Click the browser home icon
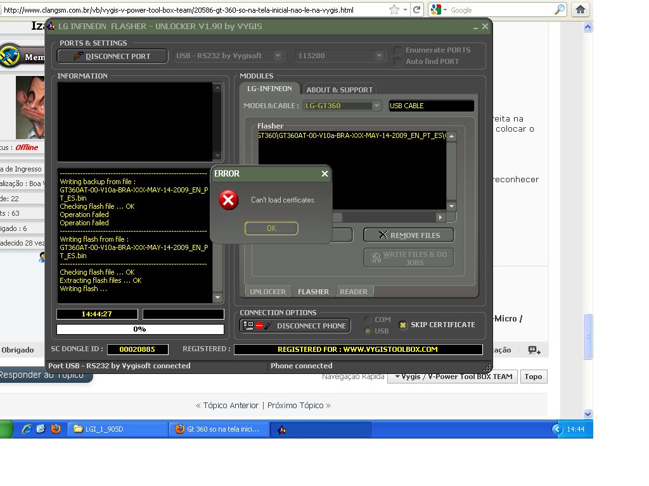 pos(580,9)
